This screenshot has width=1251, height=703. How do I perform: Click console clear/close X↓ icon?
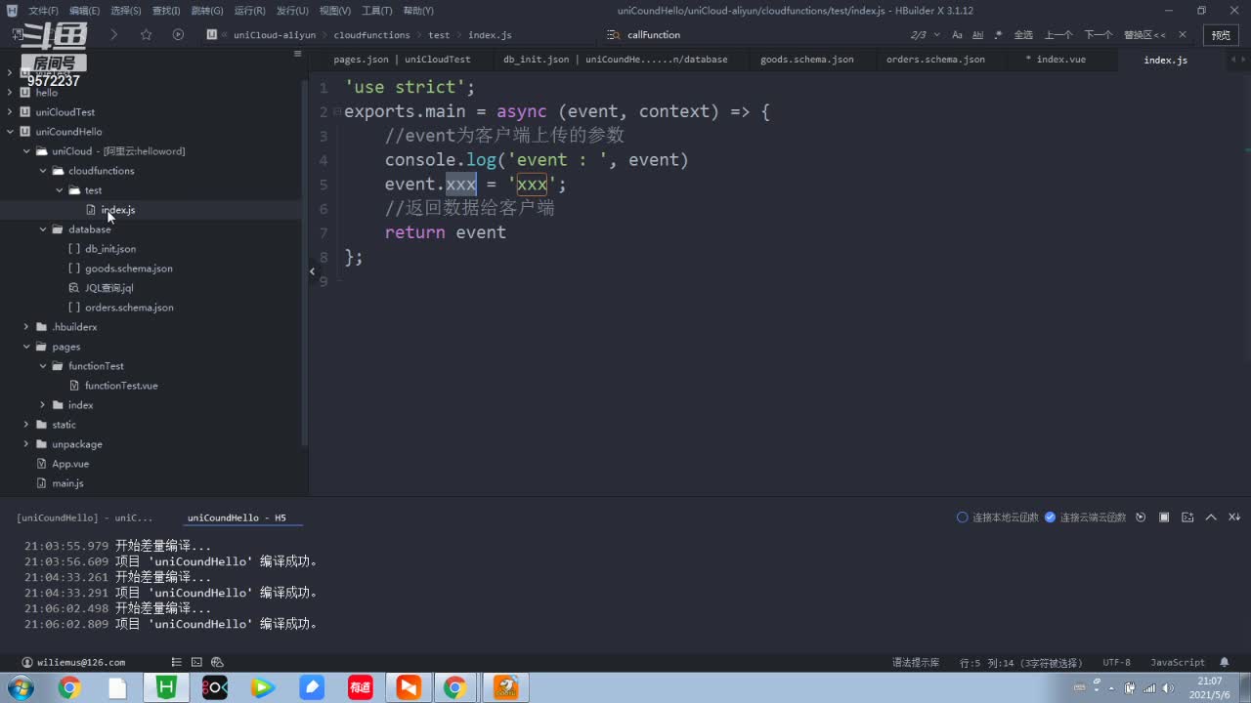pyautogui.click(x=1234, y=517)
